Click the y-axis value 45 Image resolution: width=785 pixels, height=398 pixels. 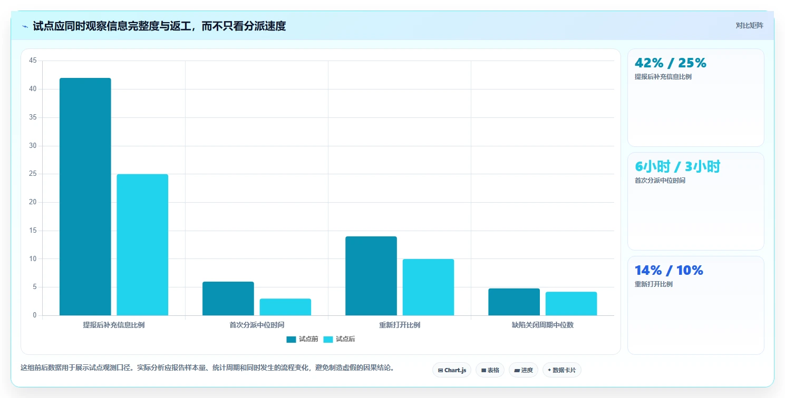[33, 61]
